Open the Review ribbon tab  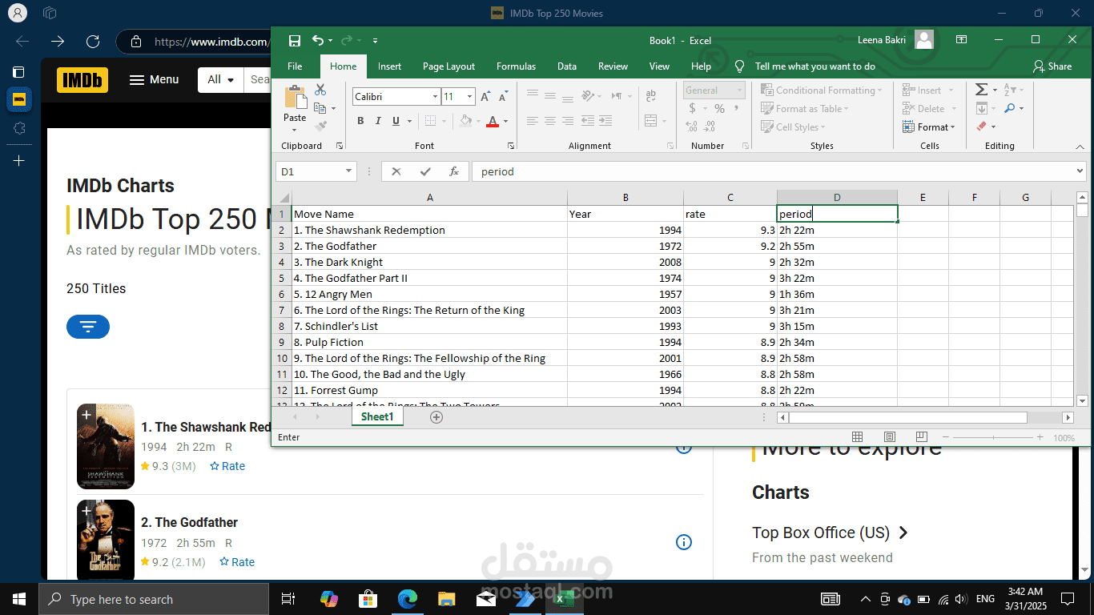pyautogui.click(x=613, y=66)
